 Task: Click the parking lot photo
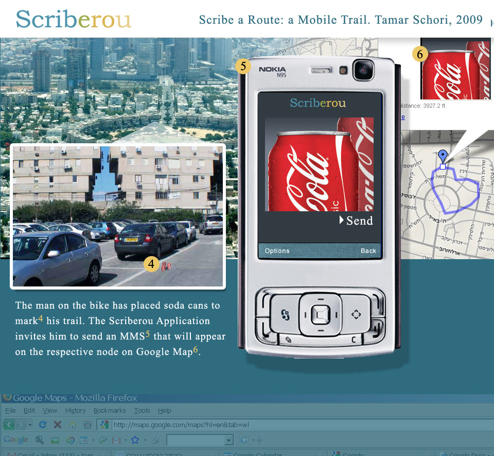point(118,216)
